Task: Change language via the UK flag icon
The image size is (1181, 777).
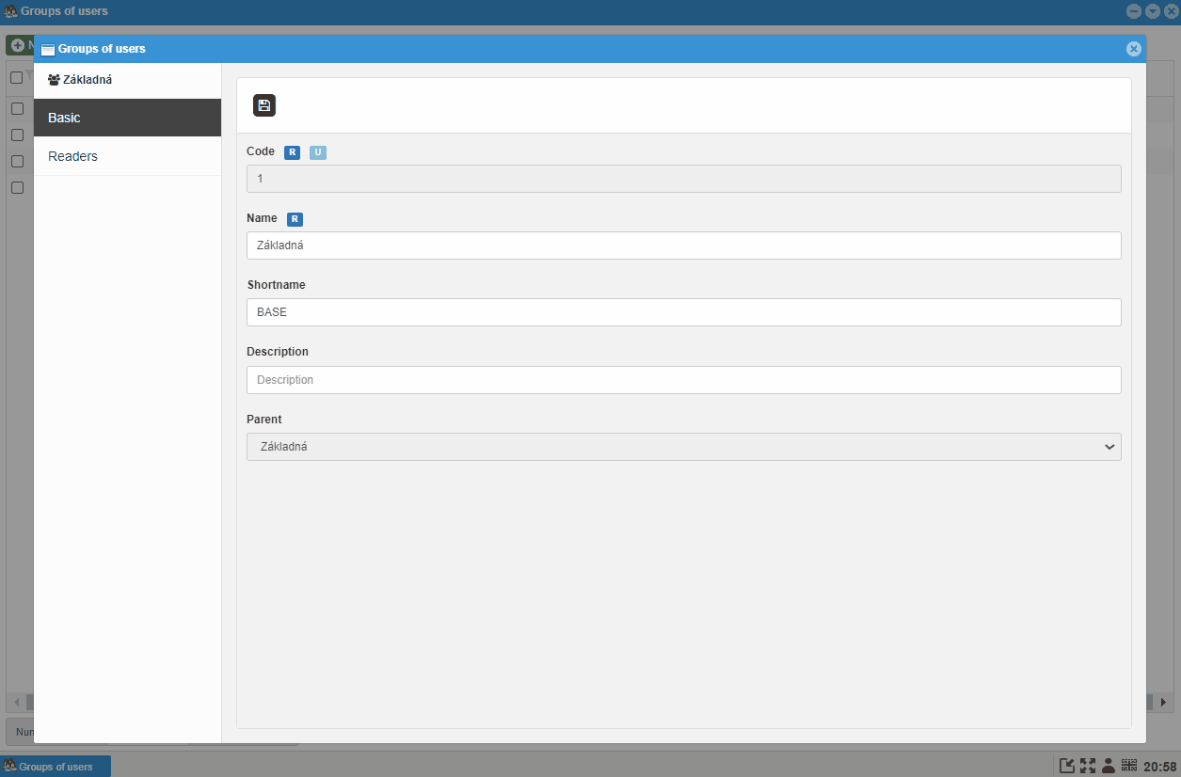Action: click(1129, 765)
